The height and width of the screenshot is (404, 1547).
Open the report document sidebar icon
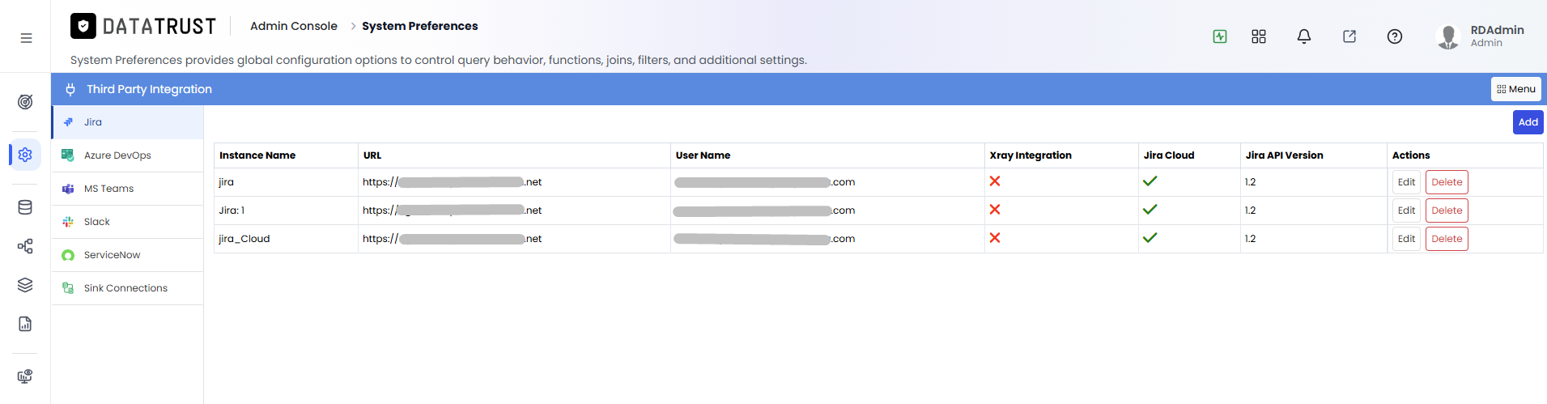[25, 324]
